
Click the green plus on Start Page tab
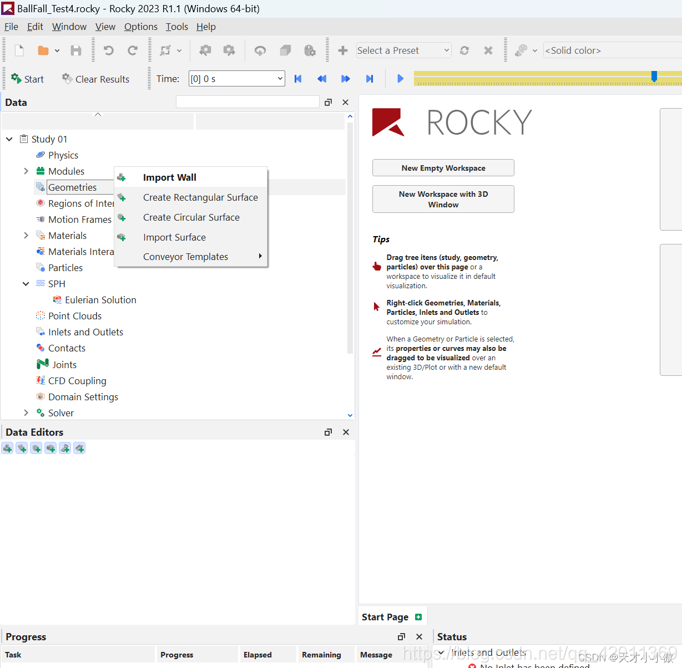[x=418, y=617]
